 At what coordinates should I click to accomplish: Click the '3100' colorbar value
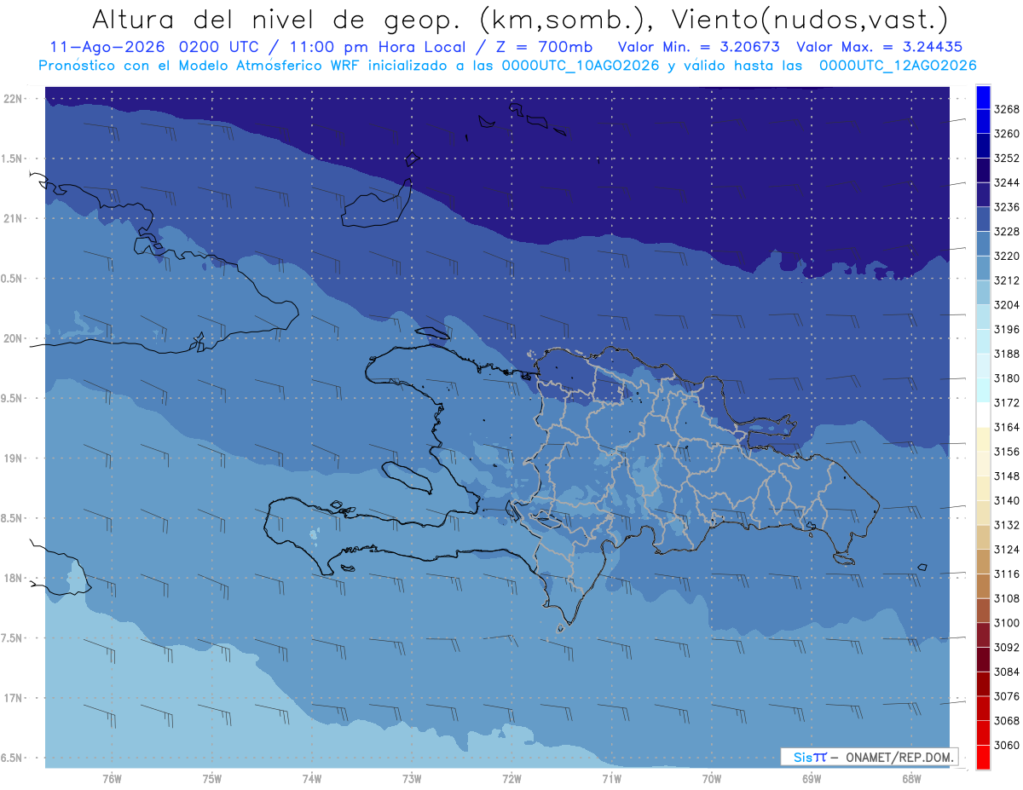(1006, 623)
